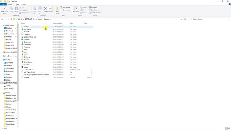Image resolution: width=231 pixels, height=130 pixels.
Task: Expand the breadcrumb chevron after This PC
Action: click(x=23, y=19)
